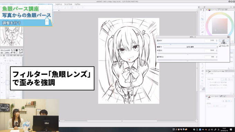The width and height of the screenshot is (235, 132).
Task: Click the distortion slider track in dialog
Action: 187,43
